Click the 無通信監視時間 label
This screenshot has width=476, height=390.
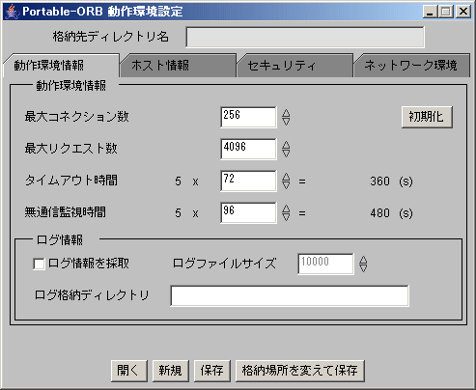[66, 212]
